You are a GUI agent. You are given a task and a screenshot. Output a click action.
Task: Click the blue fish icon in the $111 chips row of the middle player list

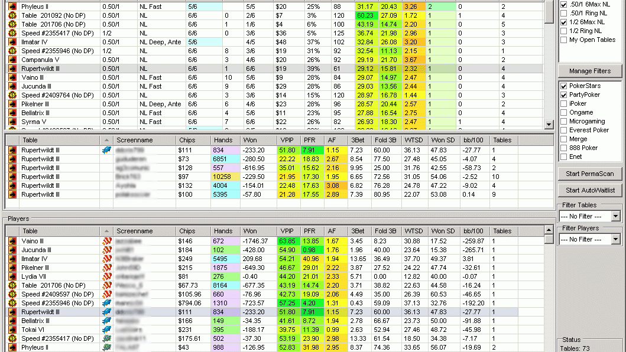(106, 151)
